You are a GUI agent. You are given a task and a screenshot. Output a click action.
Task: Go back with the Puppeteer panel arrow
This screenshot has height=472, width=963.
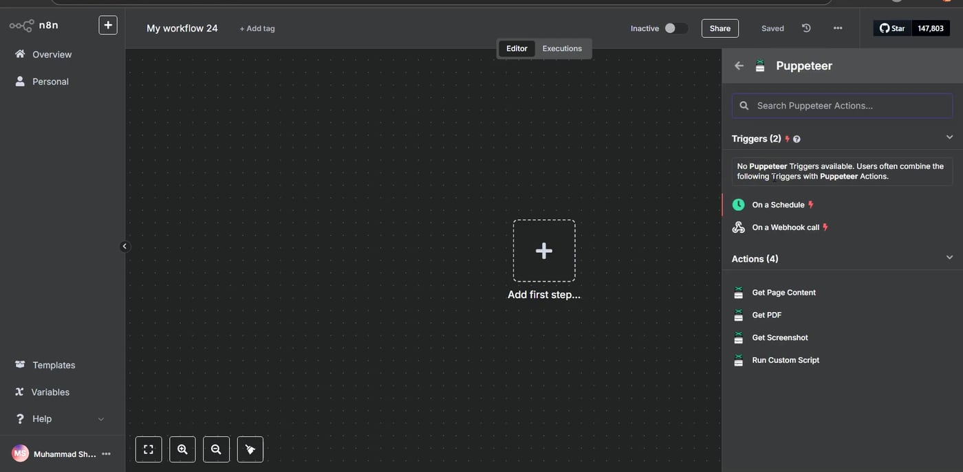point(739,66)
